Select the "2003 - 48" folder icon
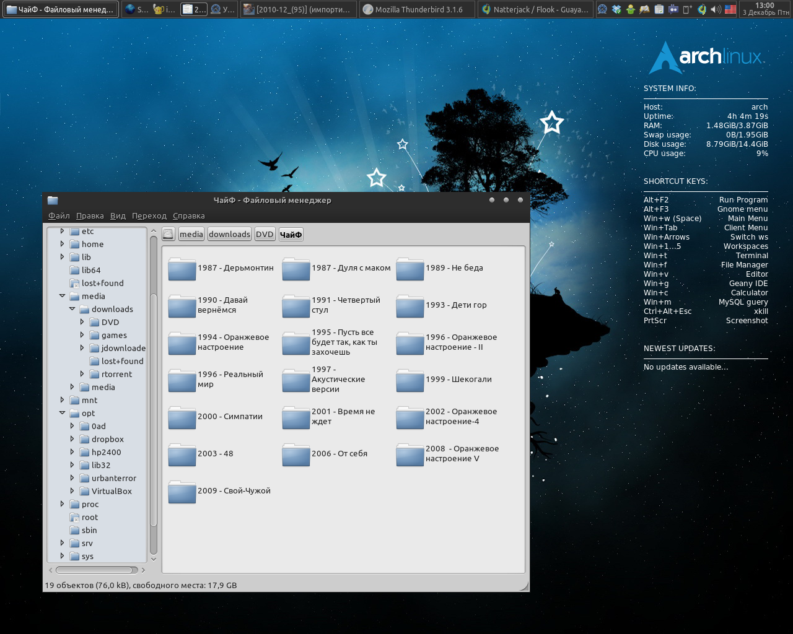This screenshot has height=634, width=793. pos(182,454)
